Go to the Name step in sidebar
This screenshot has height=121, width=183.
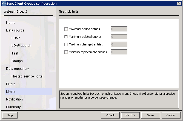pos(11,23)
